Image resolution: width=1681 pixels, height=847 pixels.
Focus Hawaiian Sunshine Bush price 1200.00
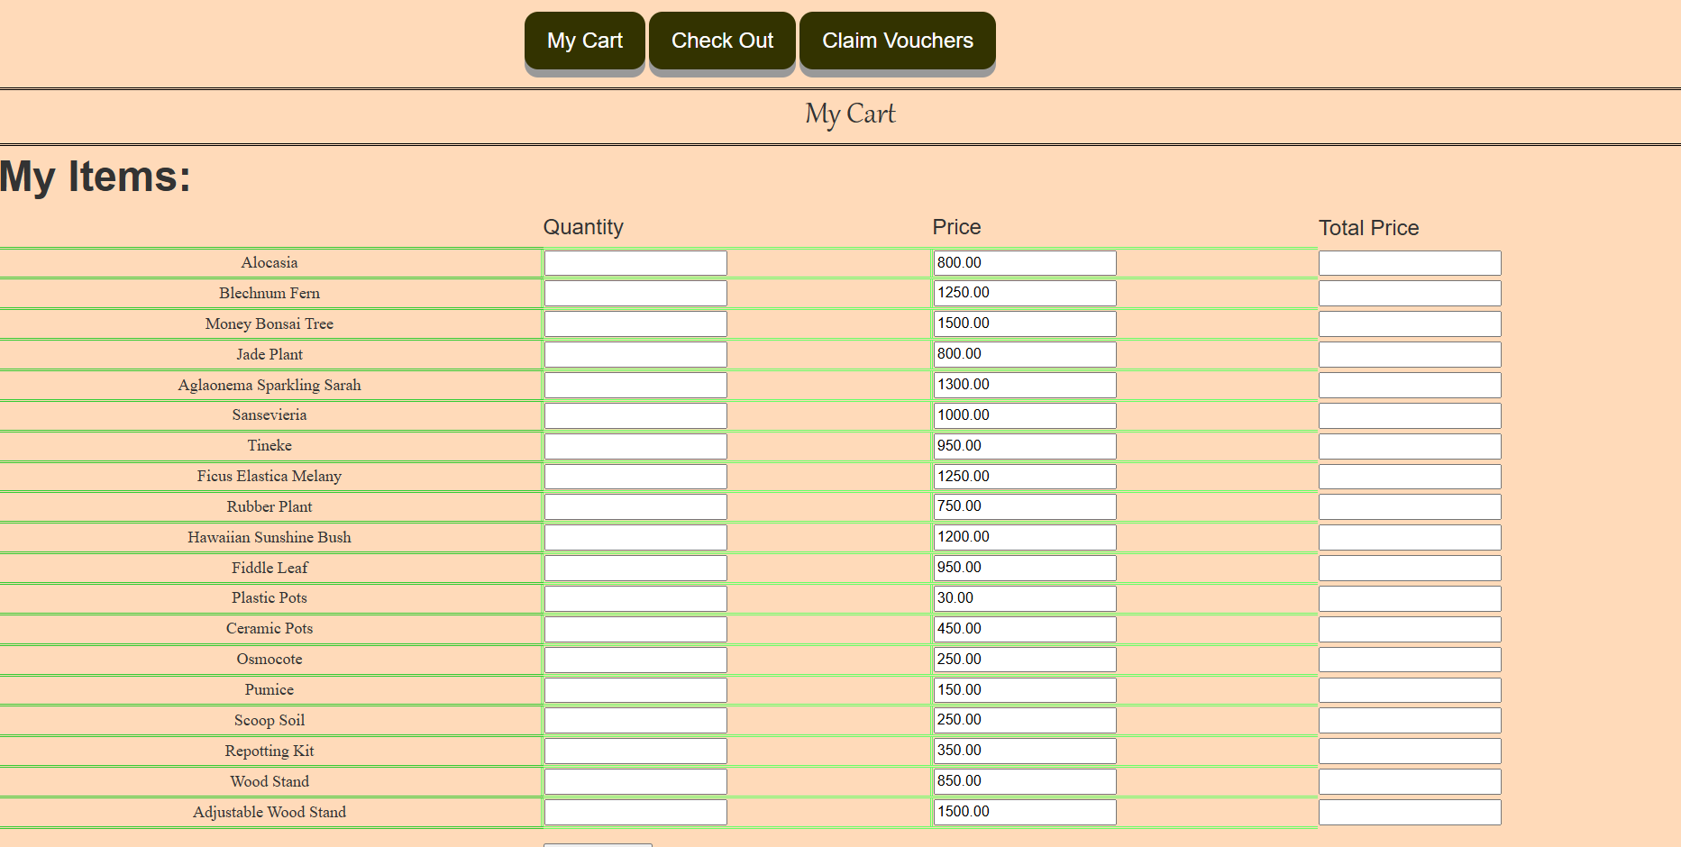pos(1025,537)
